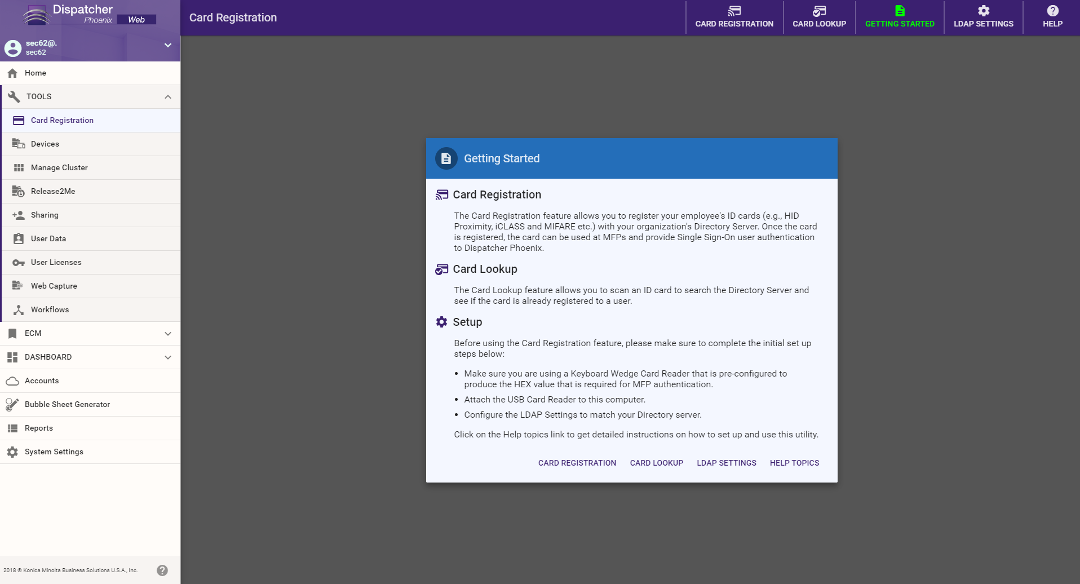The height and width of the screenshot is (584, 1080).
Task: Open Workflows menu item
Action: 91,310
